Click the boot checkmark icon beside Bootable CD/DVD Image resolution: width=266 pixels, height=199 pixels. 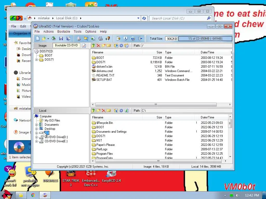84,46
